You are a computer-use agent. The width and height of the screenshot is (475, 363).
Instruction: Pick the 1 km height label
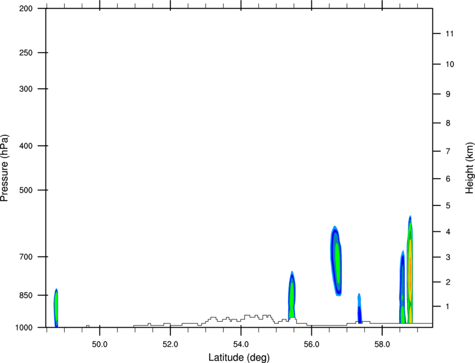click(448, 307)
